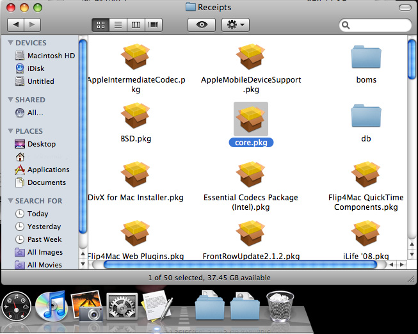Open System Preferences from the Dock

[122, 306]
